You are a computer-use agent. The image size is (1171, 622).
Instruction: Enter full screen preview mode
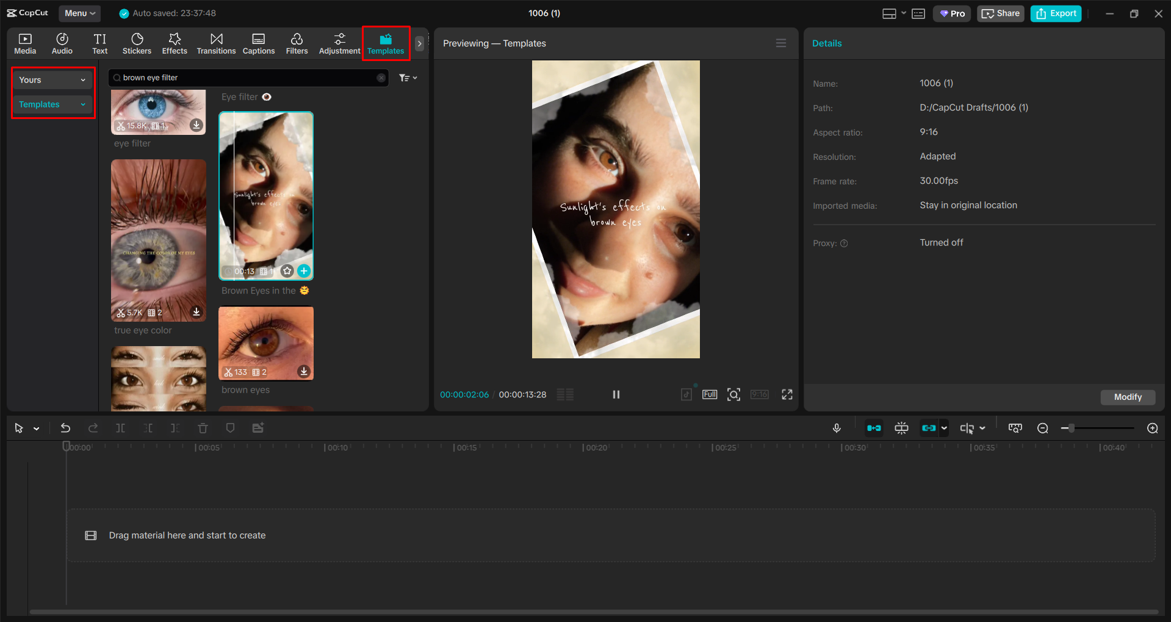[787, 395]
